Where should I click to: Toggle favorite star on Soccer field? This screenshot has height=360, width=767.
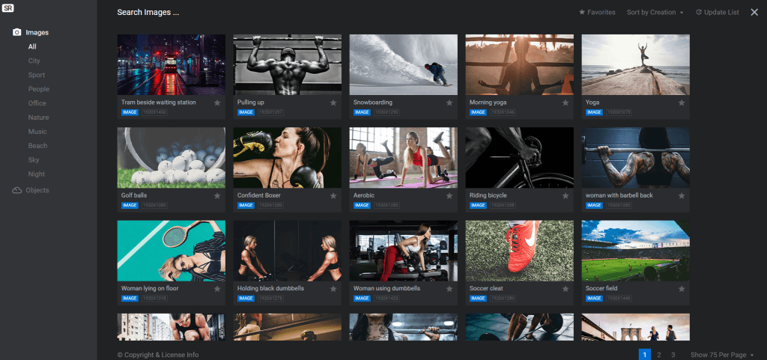tap(682, 289)
